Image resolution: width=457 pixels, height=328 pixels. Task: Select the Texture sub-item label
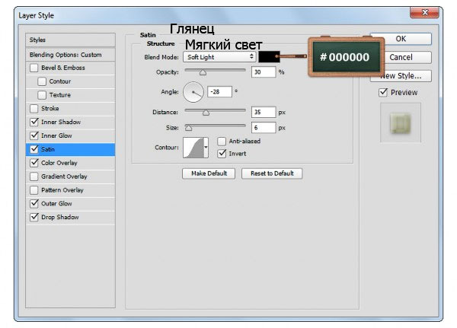60,95
